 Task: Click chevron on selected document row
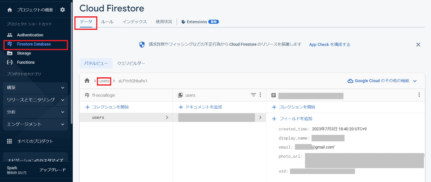pos(260,117)
